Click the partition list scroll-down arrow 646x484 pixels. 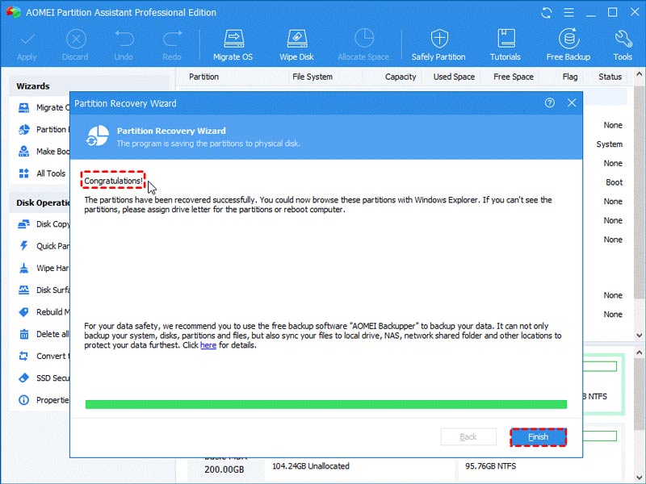click(639, 336)
